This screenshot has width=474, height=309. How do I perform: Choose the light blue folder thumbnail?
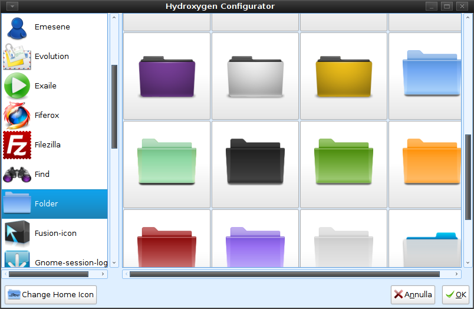[x=432, y=73]
